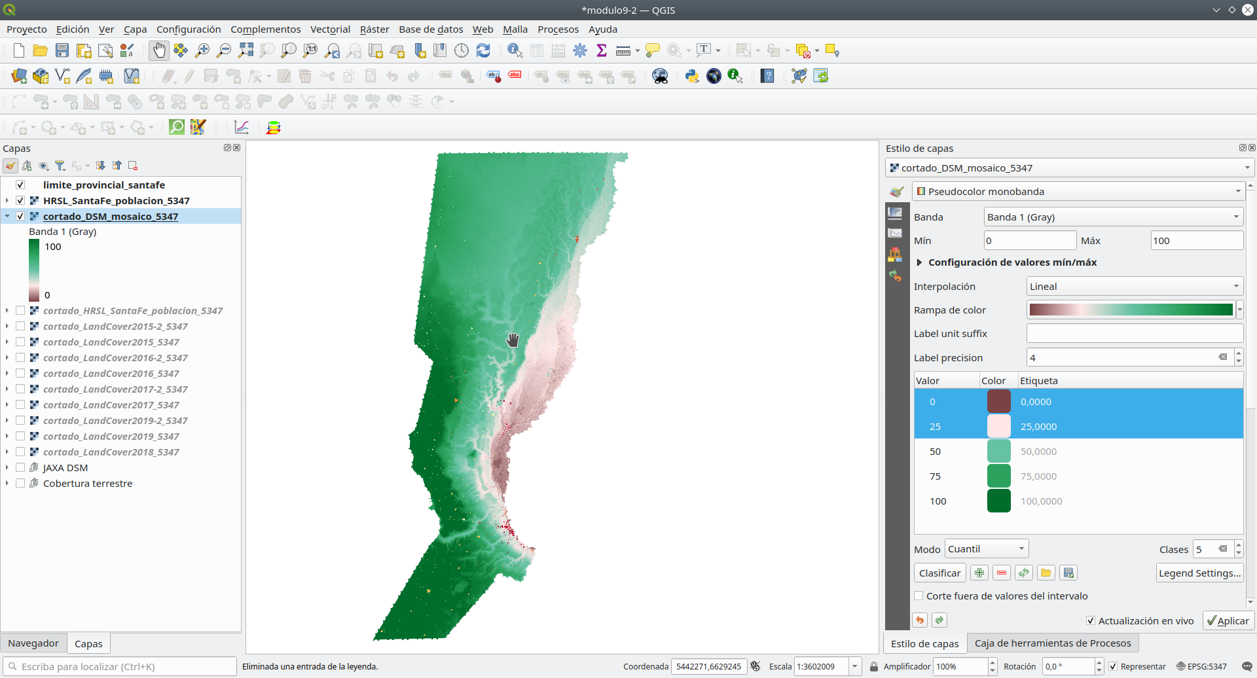Click the color swatch for value 100
Image resolution: width=1257 pixels, height=678 pixels.
pos(998,501)
